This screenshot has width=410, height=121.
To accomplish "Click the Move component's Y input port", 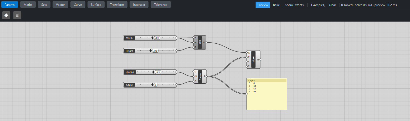I will (x=247, y=62).
